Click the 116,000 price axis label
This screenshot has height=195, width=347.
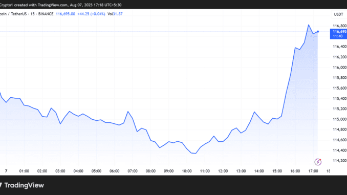[x=340, y=68]
